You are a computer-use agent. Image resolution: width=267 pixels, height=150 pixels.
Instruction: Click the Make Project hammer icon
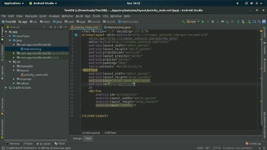point(183,22)
